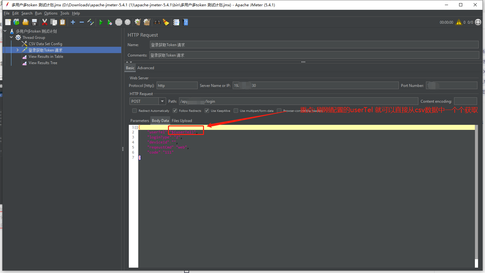Open the Templates icon in toolbar
The width and height of the screenshot is (485, 273).
[16, 22]
